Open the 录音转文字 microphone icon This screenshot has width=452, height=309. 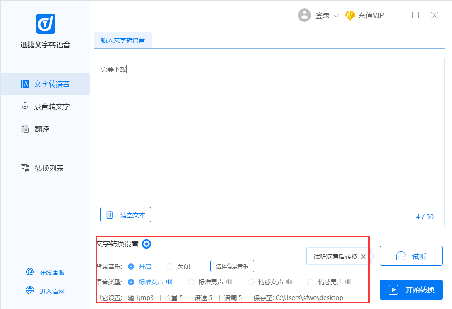click(25, 106)
